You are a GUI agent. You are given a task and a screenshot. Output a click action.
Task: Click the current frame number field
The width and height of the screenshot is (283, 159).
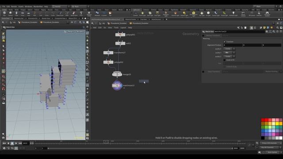click(x=26, y=143)
